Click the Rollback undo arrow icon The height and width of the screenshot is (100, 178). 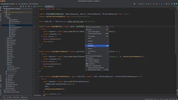click(169, 4)
